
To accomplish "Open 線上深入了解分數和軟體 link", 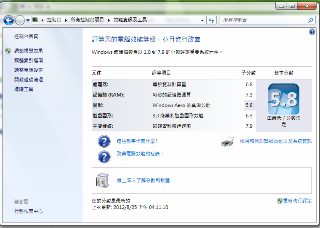I will [x=143, y=180].
